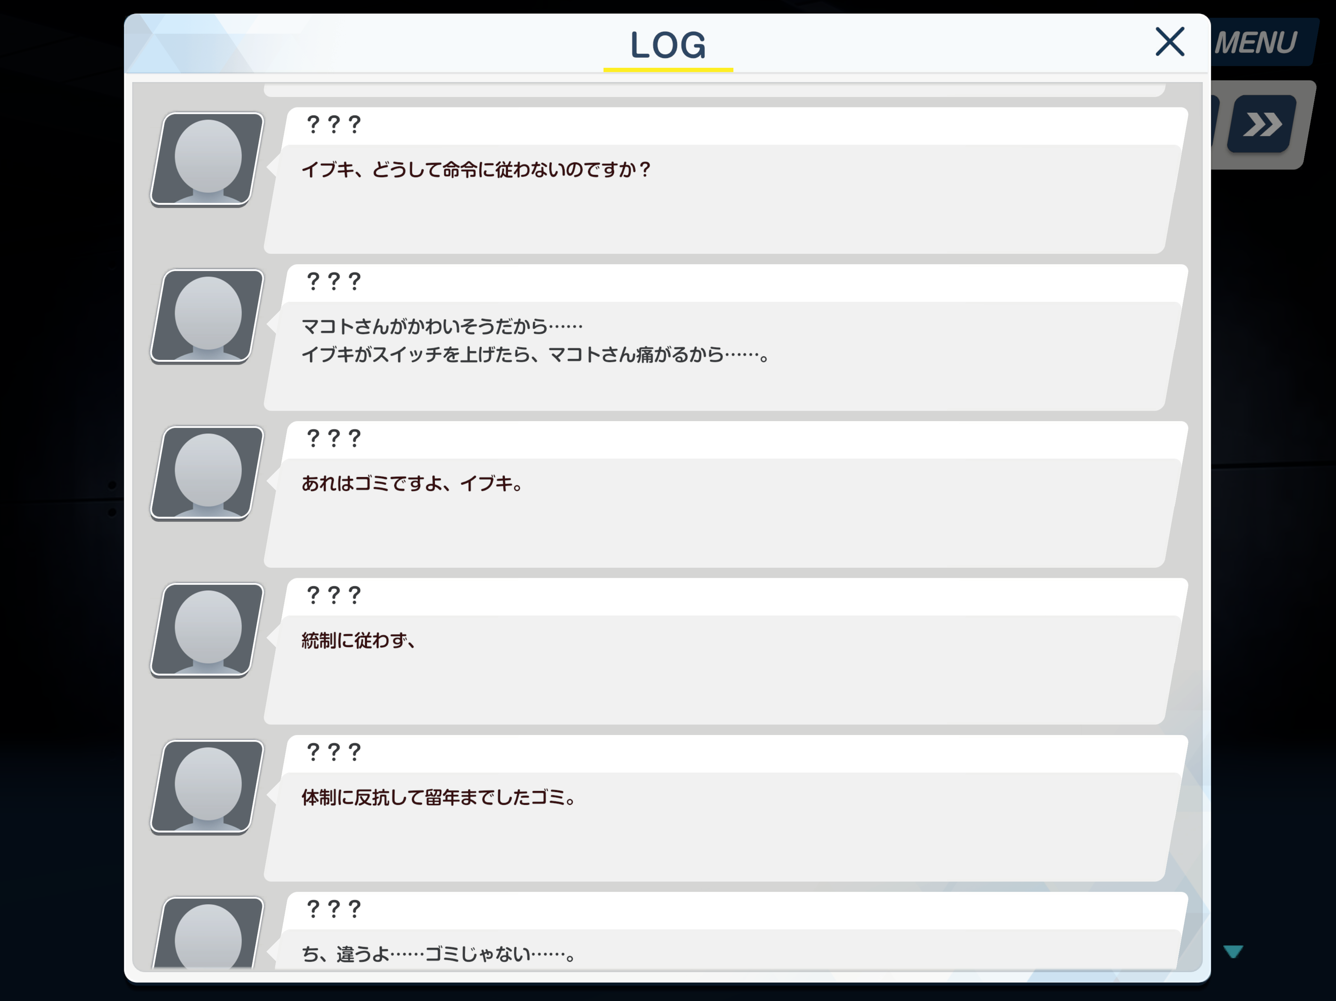This screenshot has width=1336, height=1001.
Task: Click the teal down-triangle advance indicator
Action: click(x=1233, y=952)
